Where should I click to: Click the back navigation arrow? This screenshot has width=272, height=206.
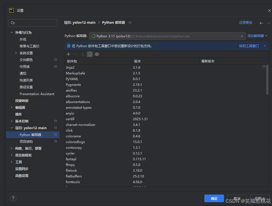[x=261, y=23]
